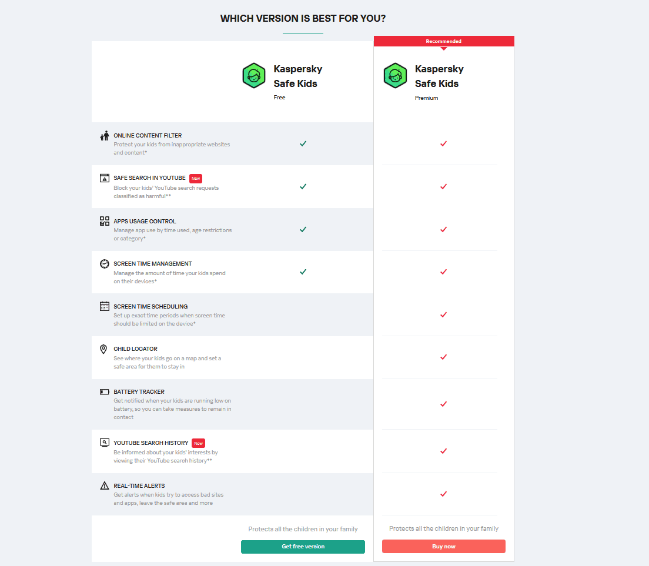Click the Online Content Filter family icon
Viewport: 649px width, 566px height.
pos(105,136)
